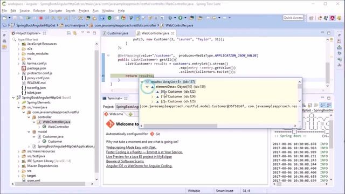Open the Project combo box in Terminal view
This screenshot has height=194, width=345.
[127, 107]
